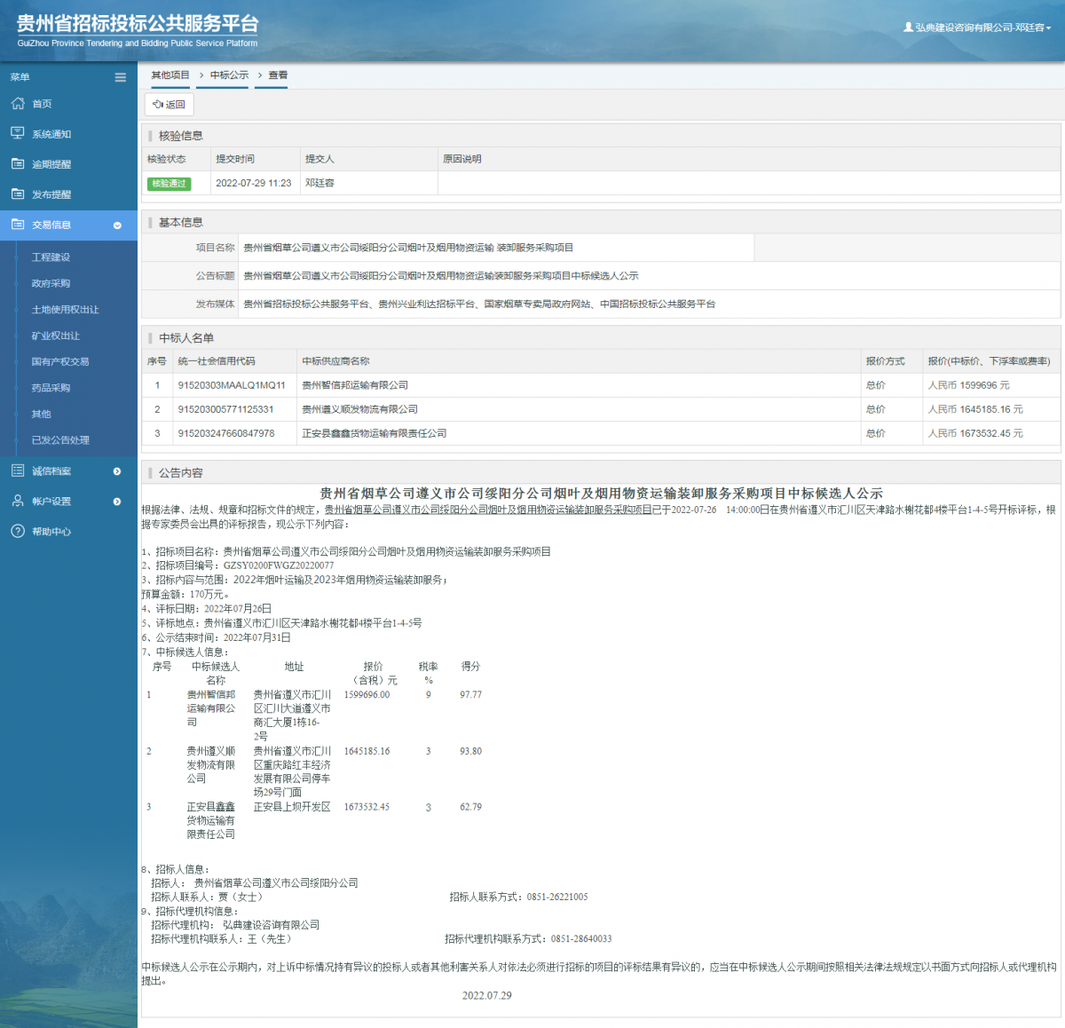The width and height of the screenshot is (1065, 1028).
Task: Click the 发布媒体 value field
Action: [x=650, y=304]
